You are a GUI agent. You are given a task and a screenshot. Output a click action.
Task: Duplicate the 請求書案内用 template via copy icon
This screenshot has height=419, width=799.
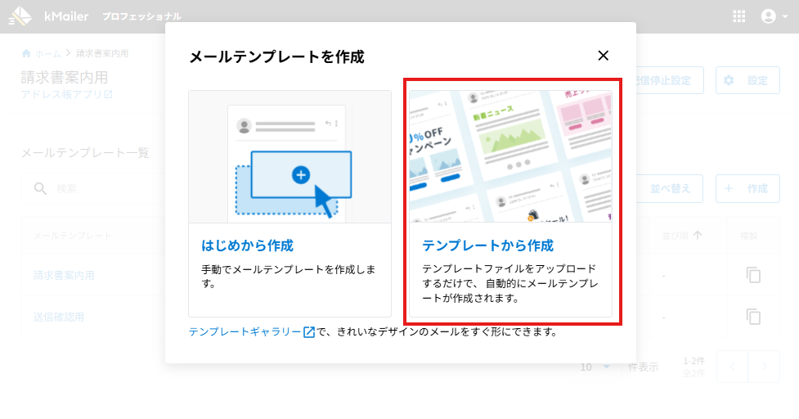(753, 275)
